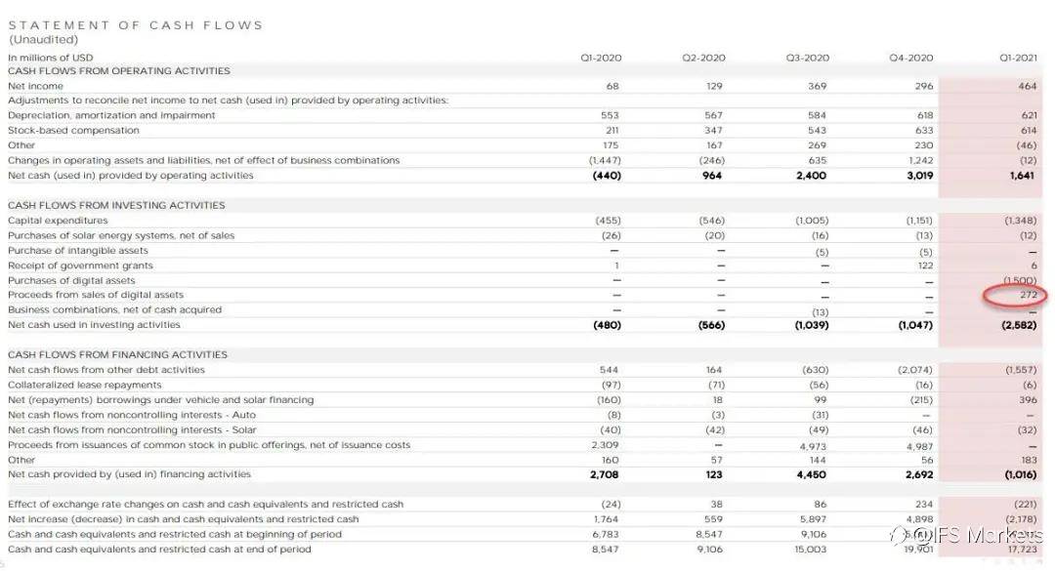Click stock issuance Q3-2020 value 4,973
This screenshot has width=1055, height=571.
[x=813, y=446]
